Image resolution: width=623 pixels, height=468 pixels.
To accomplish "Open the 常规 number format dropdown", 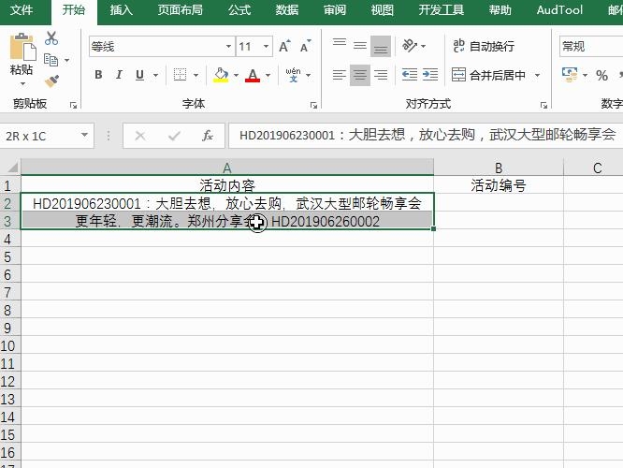I will (591, 47).
